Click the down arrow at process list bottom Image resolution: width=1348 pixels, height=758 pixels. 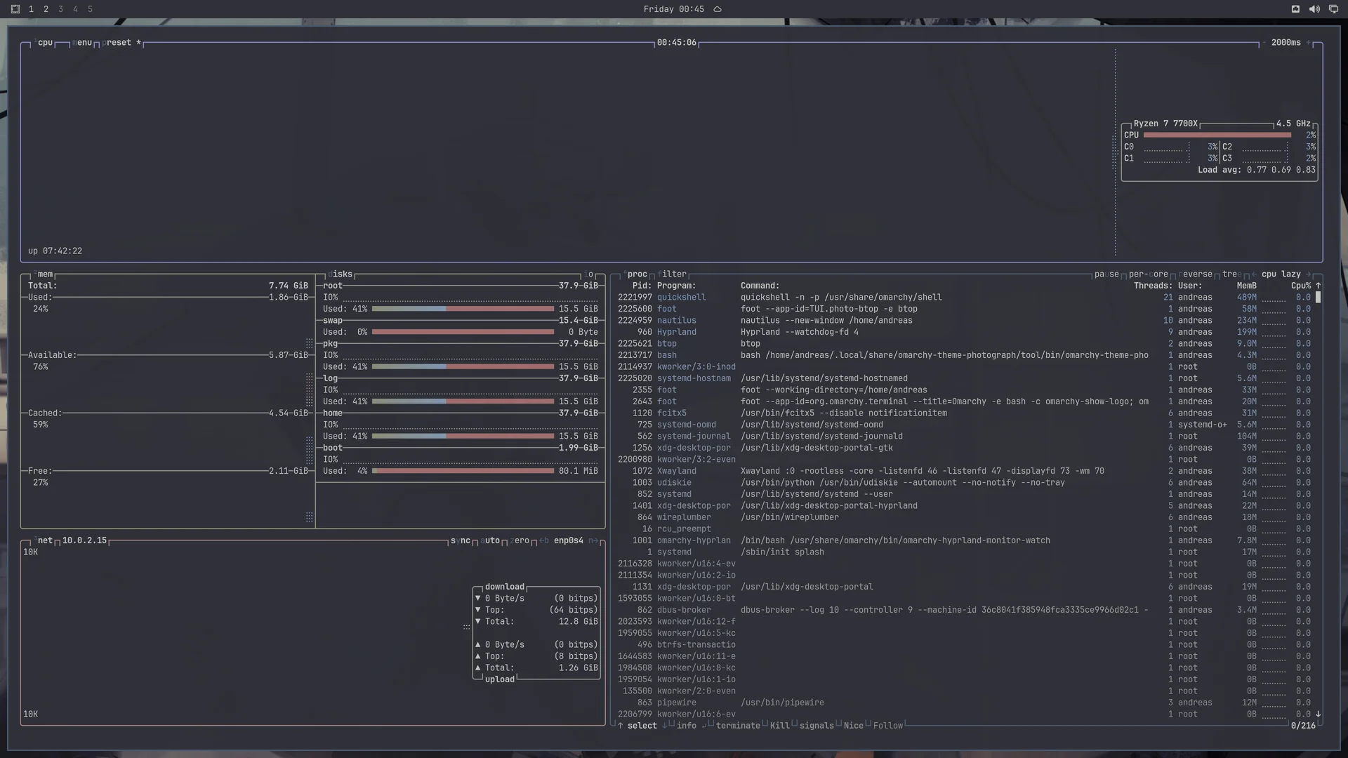point(1318,714)
